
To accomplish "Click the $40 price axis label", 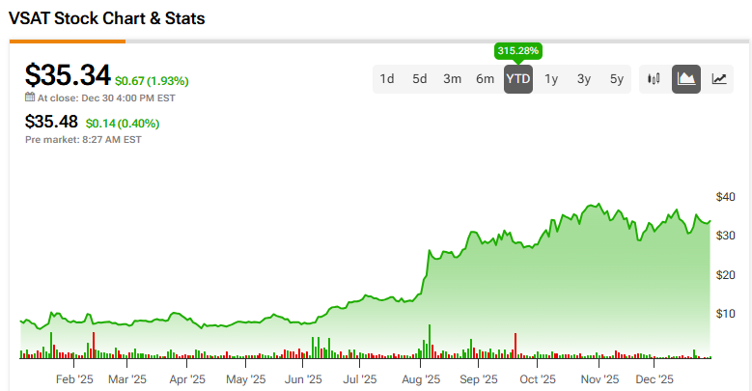I will tap(724, 197).
